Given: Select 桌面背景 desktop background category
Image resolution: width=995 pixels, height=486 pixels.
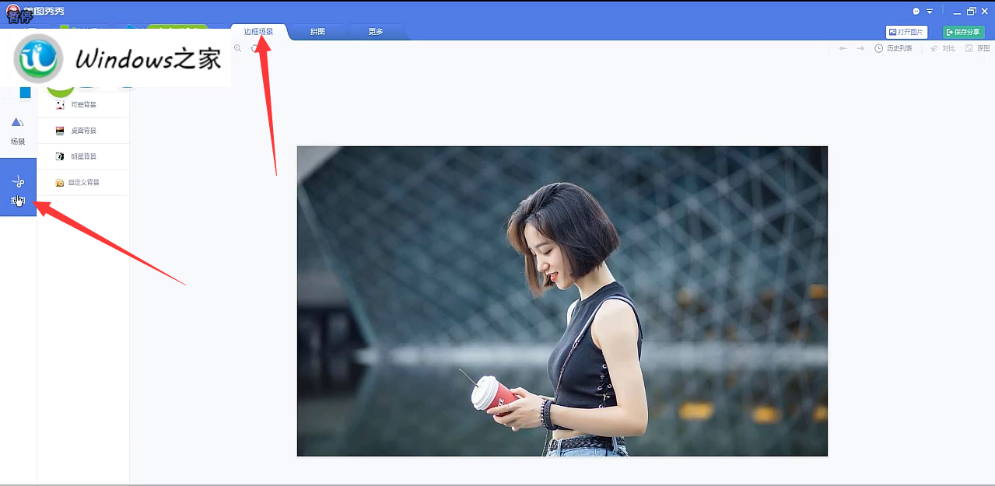Looking at the screenshot, I should point(82,131).
